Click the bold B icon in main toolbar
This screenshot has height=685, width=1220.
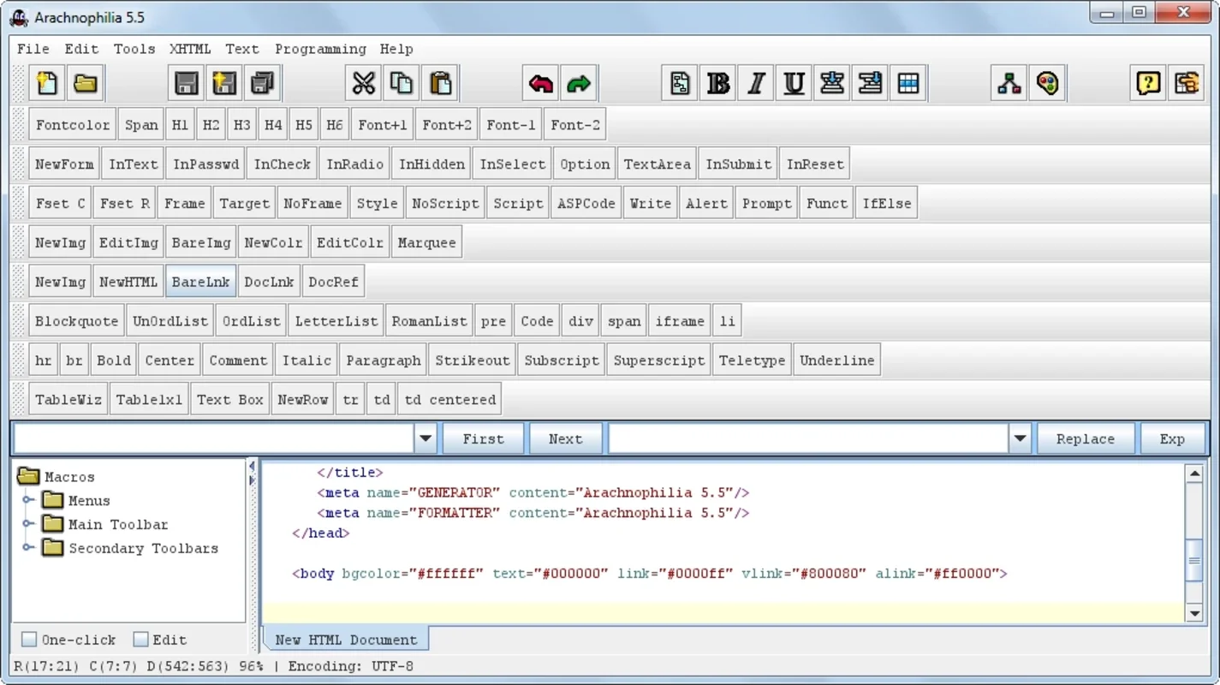click(x=717, y=83)
